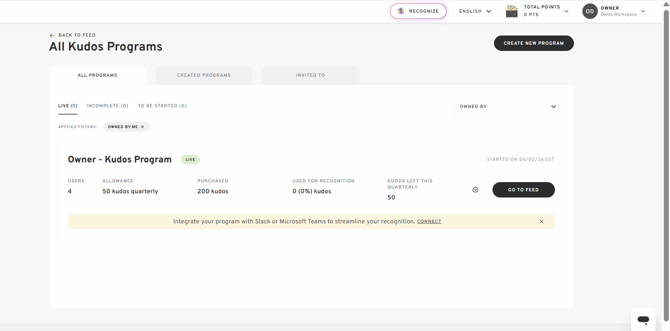The width and height of the screenshot is (670, 331).
Task: Click Kudos Left This Quarterly value 50
Action: click(391, 198)
